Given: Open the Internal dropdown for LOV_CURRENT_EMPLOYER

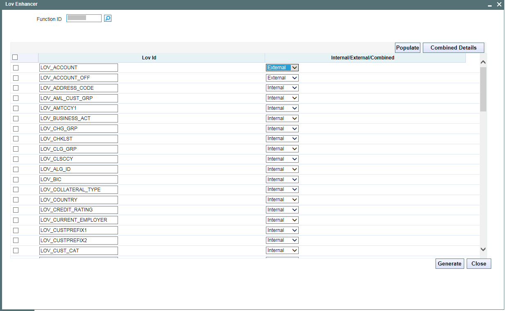Looking at the screenshot, I should tap(282, 220).
